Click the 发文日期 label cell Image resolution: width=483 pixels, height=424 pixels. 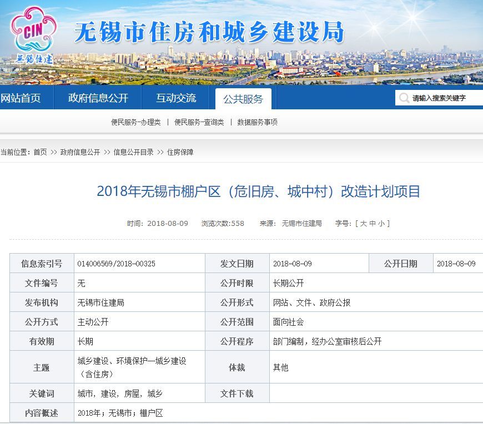tap(237, 264)
